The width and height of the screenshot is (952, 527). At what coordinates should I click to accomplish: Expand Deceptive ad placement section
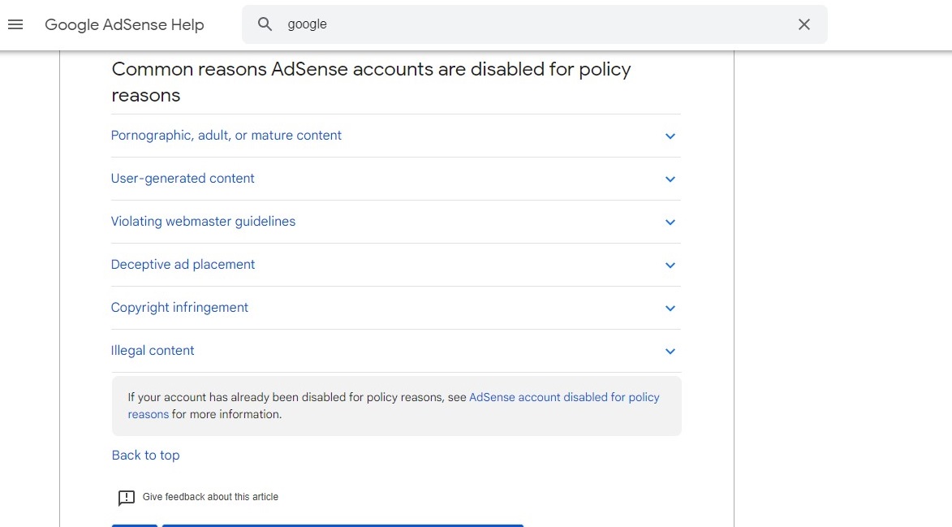(395, 265)
